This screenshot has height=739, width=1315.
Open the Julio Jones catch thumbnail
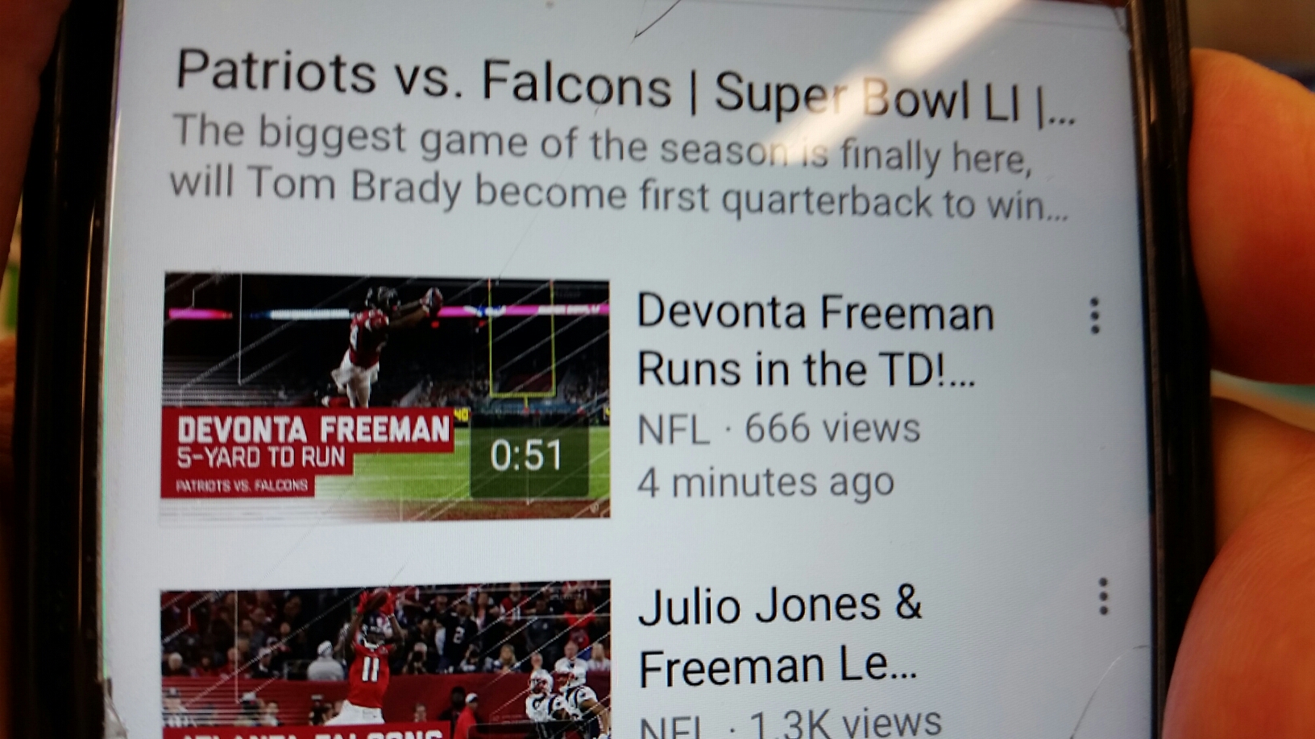[385, 660]
